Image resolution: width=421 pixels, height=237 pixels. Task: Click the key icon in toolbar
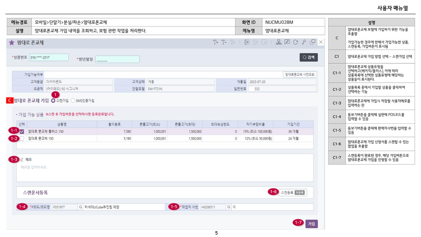304,42
